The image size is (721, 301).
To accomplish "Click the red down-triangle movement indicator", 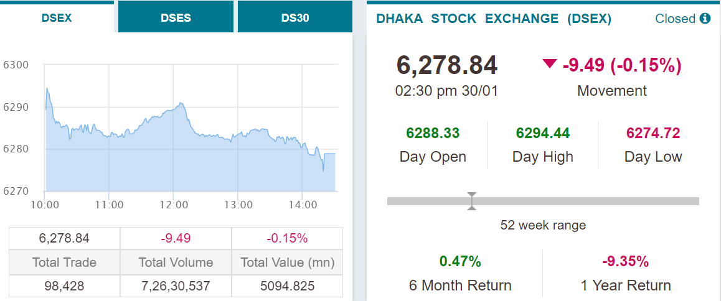I will click(549, 64).
